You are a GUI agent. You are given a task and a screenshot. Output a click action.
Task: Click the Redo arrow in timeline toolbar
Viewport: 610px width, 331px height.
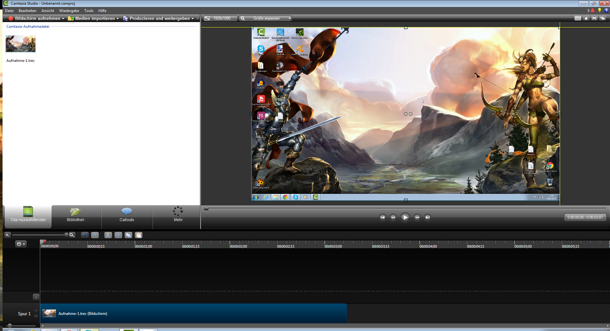tap(95, 235)
